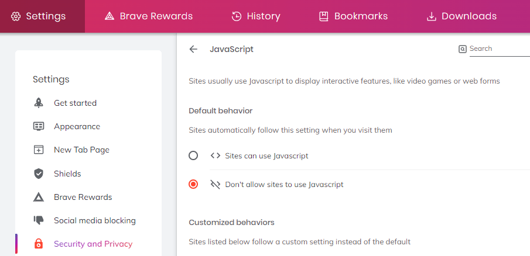Image resolution: width=530 pixels, height=256 pixels.
Task: Click the back arrow next to JavaScript
Action: coord(193,49)
